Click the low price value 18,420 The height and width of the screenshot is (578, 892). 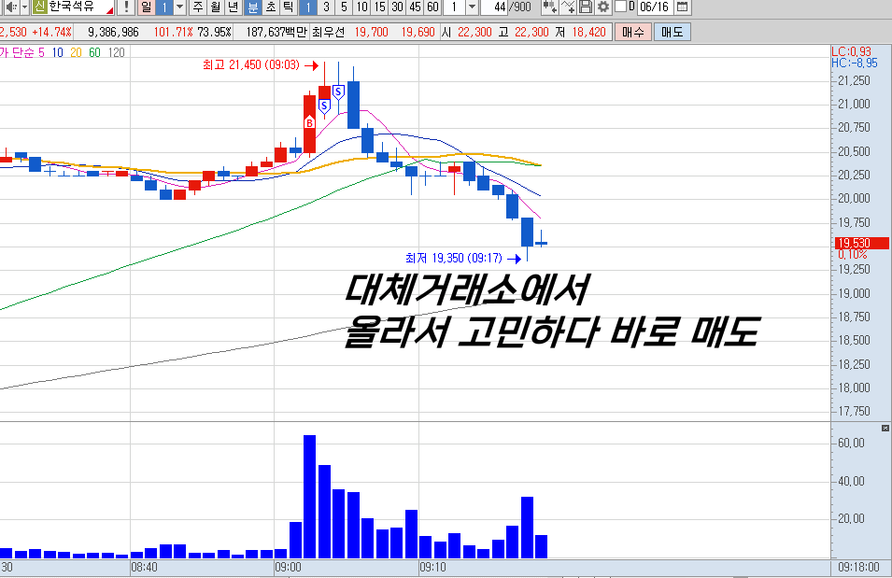tap(588, 32)
